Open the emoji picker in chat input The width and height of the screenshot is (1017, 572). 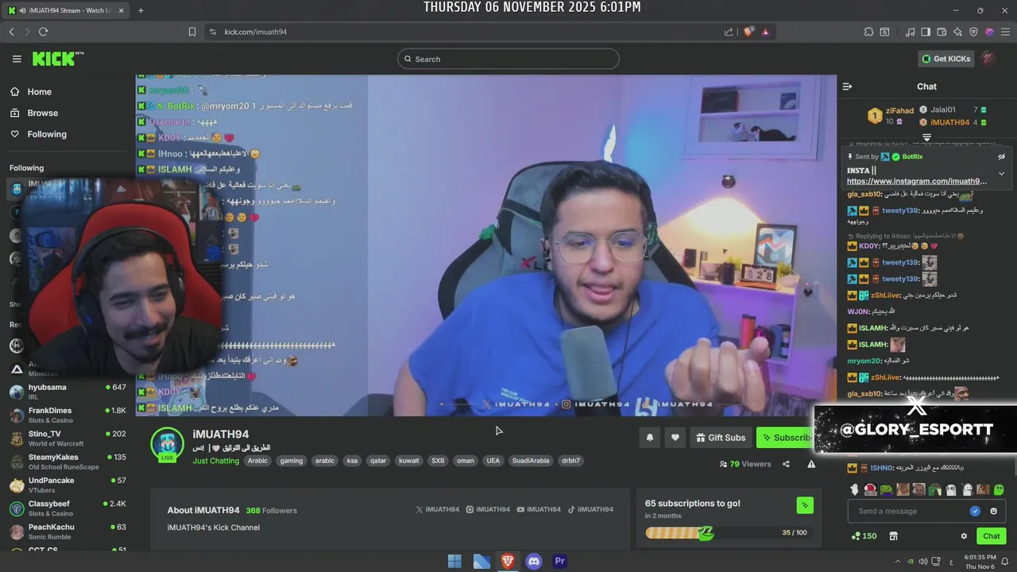(x=994, y=511)
